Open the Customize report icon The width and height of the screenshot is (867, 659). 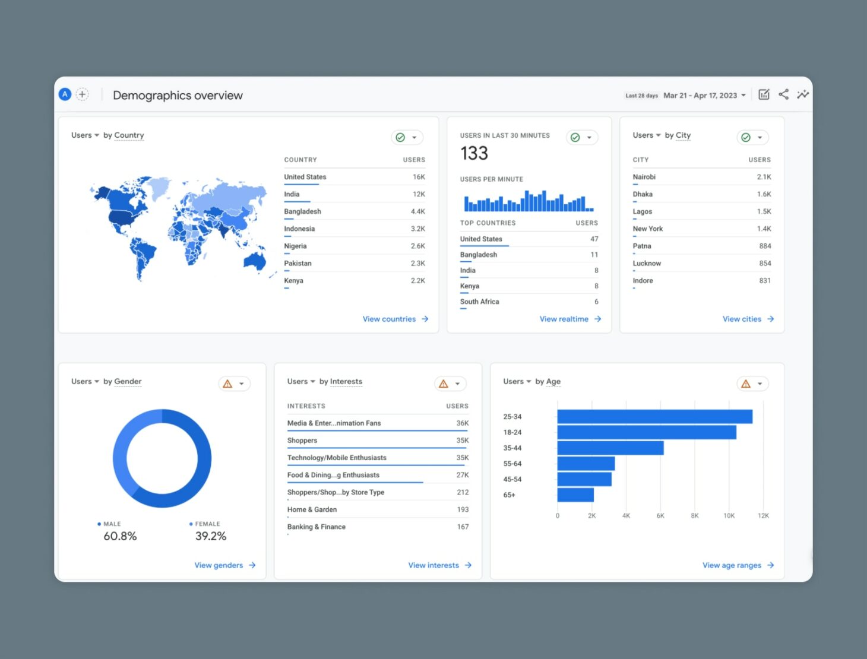coord(764,94)
